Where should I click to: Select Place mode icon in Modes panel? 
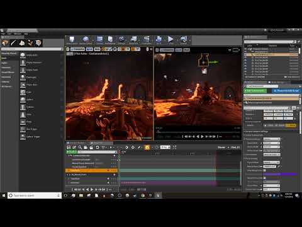coord(5,43)
